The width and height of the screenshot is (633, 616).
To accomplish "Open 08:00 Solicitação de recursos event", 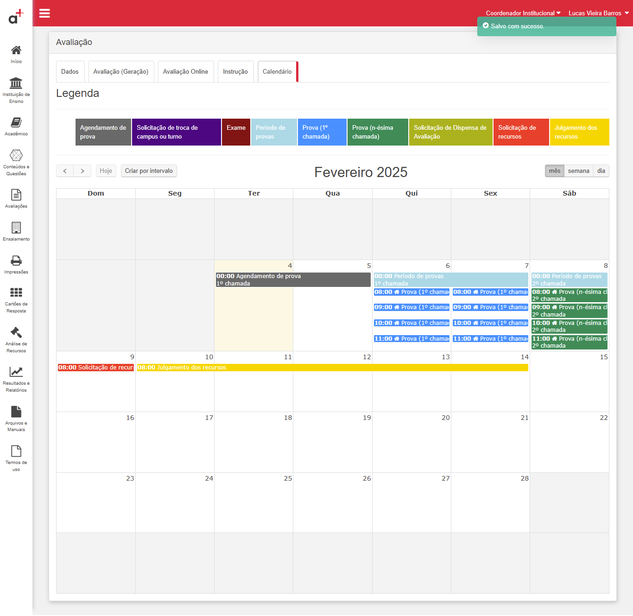I will (x=96, y=368).
